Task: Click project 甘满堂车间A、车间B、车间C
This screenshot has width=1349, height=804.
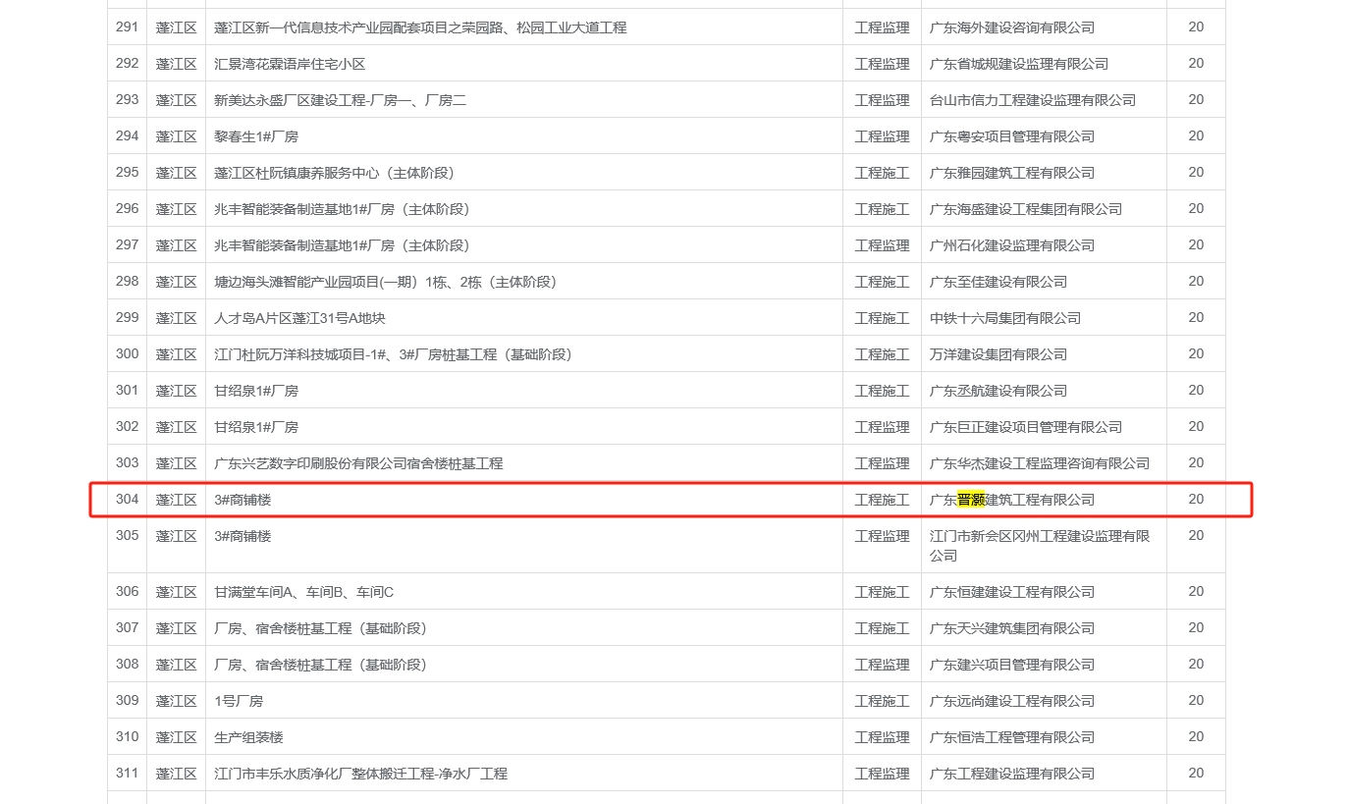Action: [x=303, y=592]
